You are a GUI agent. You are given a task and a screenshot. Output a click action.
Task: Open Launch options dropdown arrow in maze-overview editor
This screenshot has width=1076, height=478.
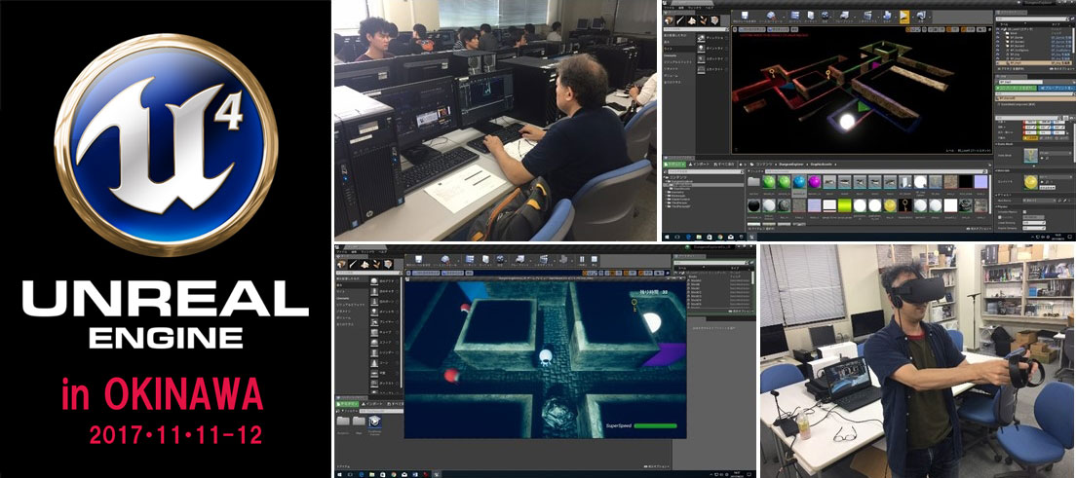[930, 18]
